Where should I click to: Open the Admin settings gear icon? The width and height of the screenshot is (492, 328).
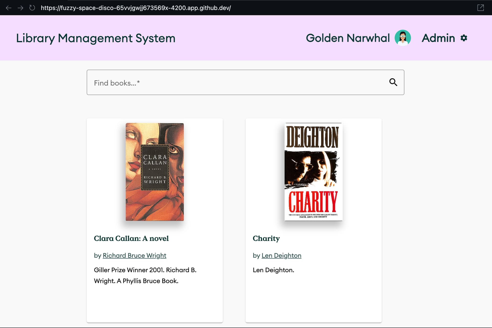click(x=464, y=38)
